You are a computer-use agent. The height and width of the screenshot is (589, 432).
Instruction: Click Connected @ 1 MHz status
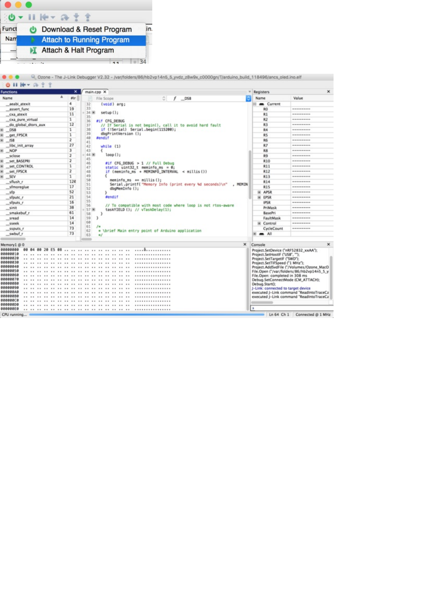pyautogui.click(x=313, y=315)
